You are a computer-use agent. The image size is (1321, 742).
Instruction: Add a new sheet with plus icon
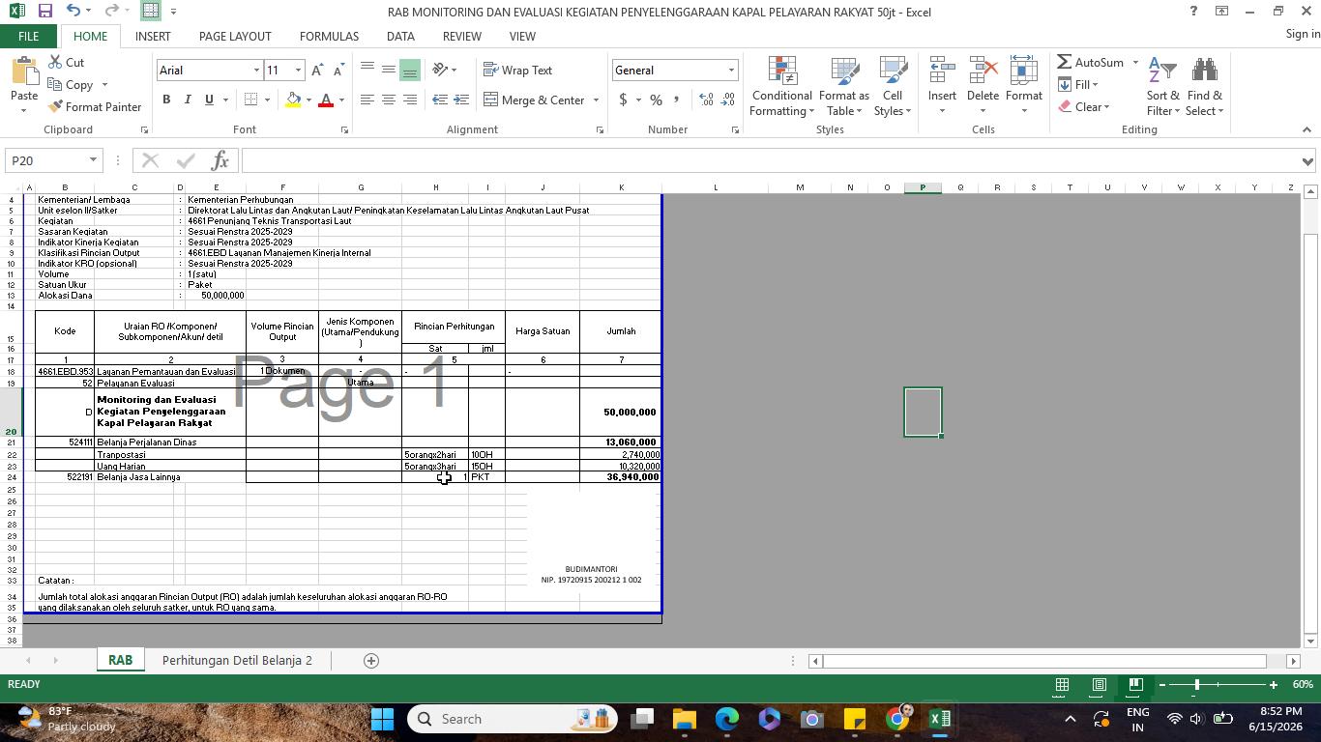[370, 661]
